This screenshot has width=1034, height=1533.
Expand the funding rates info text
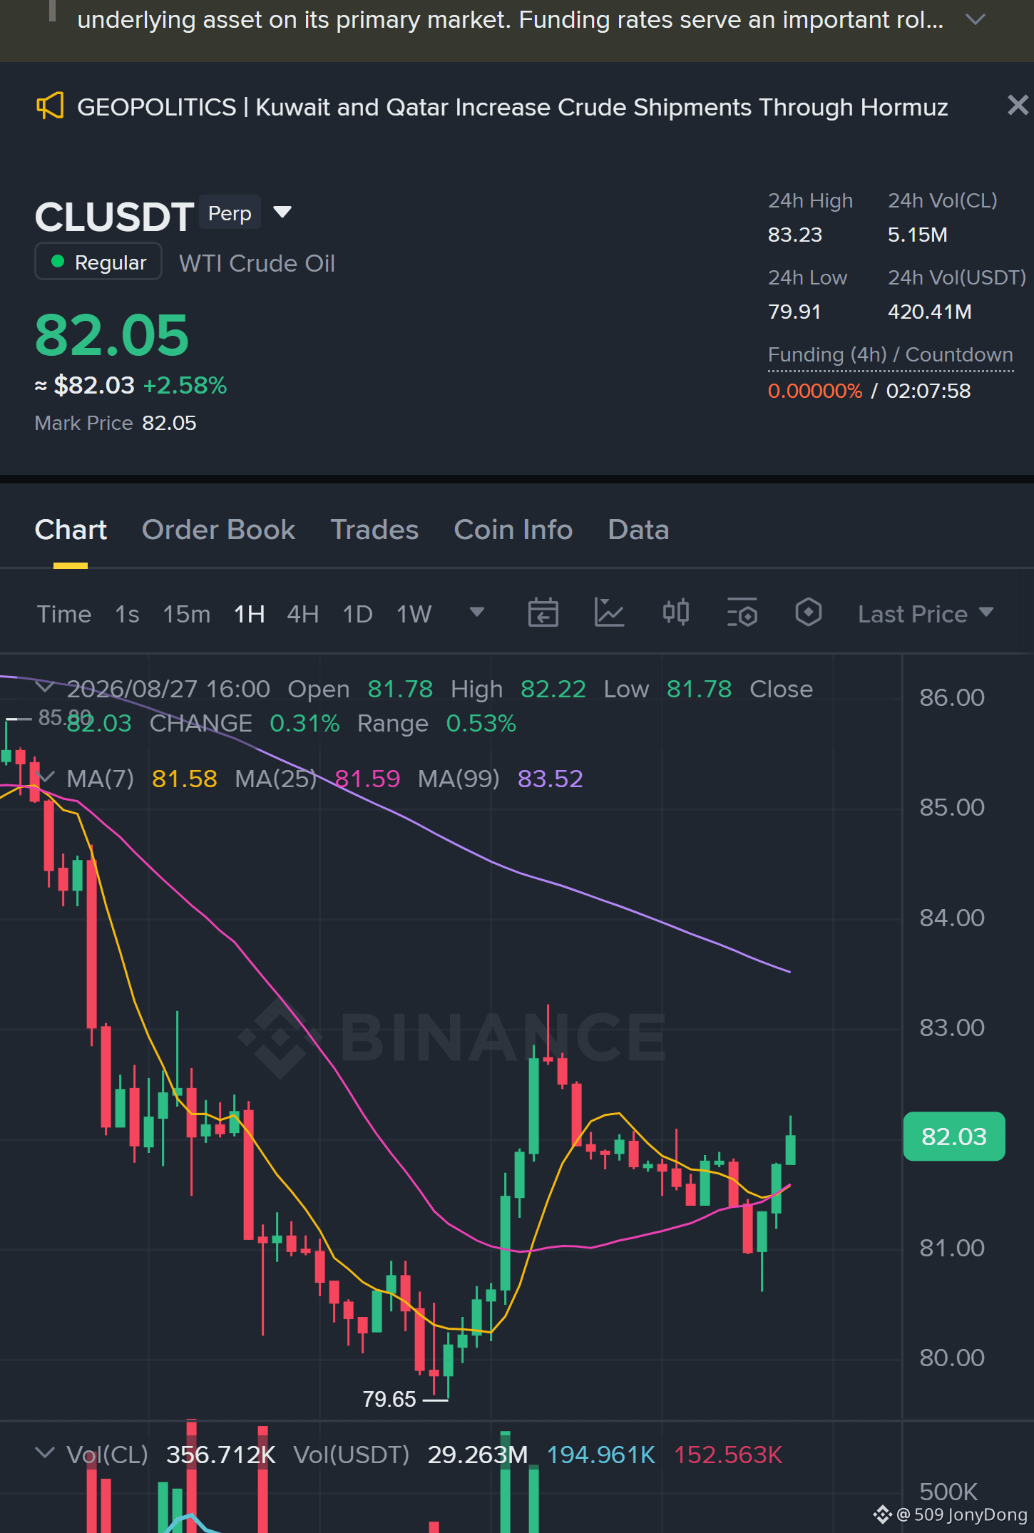click(x=975, y=20)
